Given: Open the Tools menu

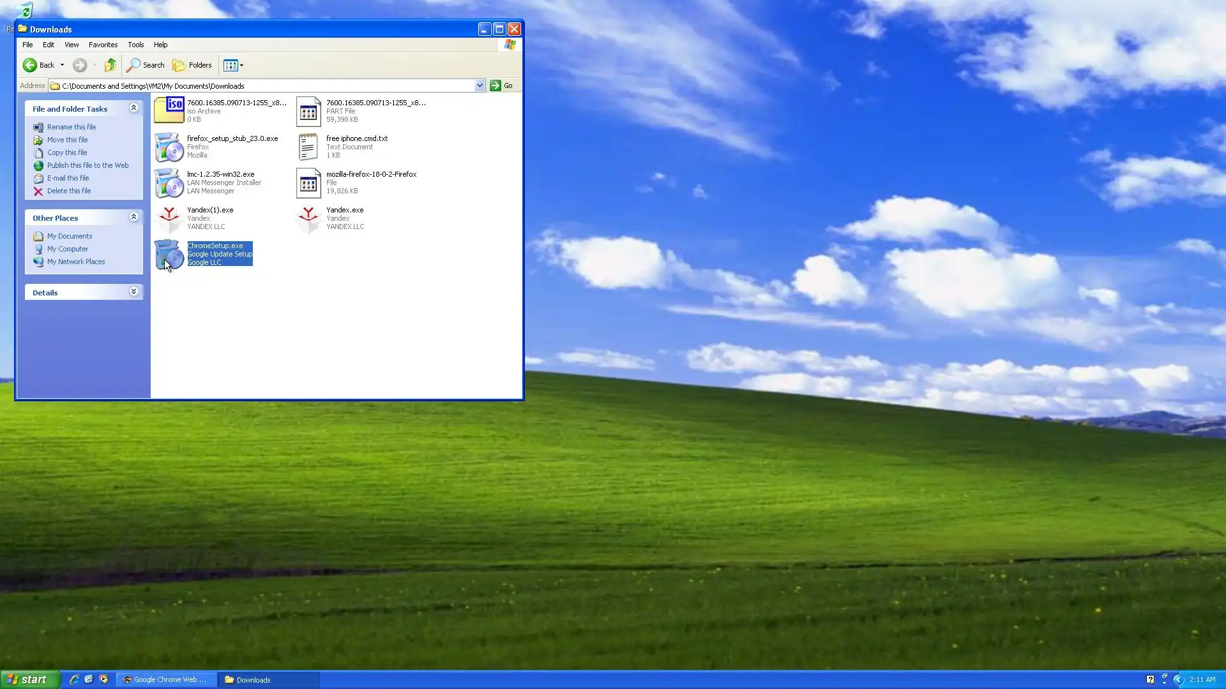Looking at the screenshot, I should pyautogui.click(x=135, y=45).
